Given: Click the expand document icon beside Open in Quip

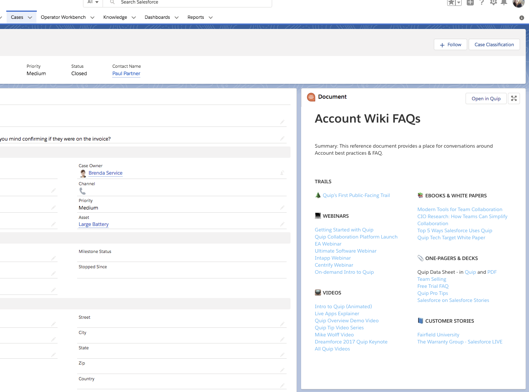Looking at the screenshot, I should 514,98.
